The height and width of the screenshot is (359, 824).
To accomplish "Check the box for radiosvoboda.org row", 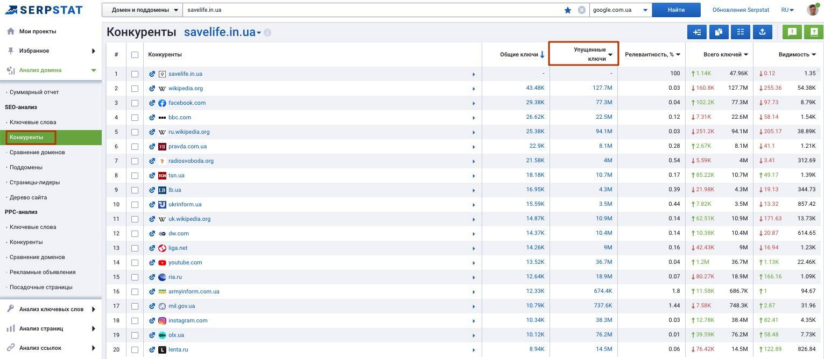I will click(x=135, y=161).
